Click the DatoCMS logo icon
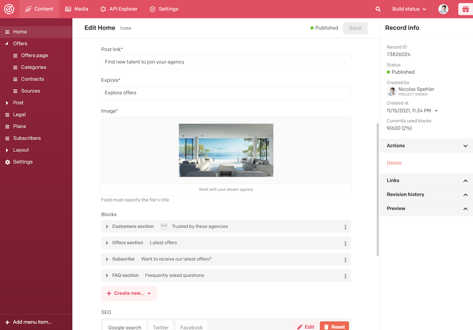 [x=9, y=9]
